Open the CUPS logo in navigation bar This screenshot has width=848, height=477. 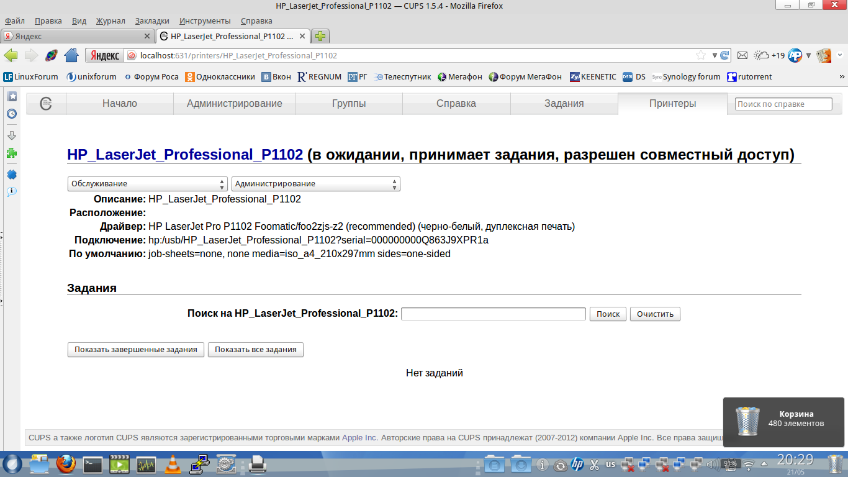coord(46,104)
